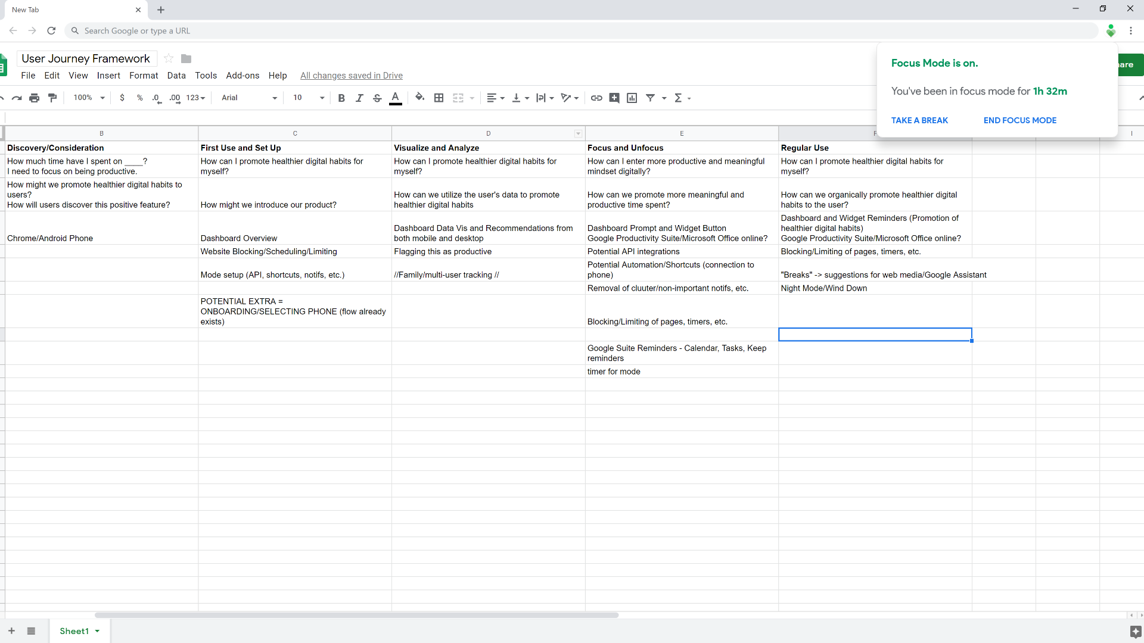Toggle italic formatting

pos(359,98)
